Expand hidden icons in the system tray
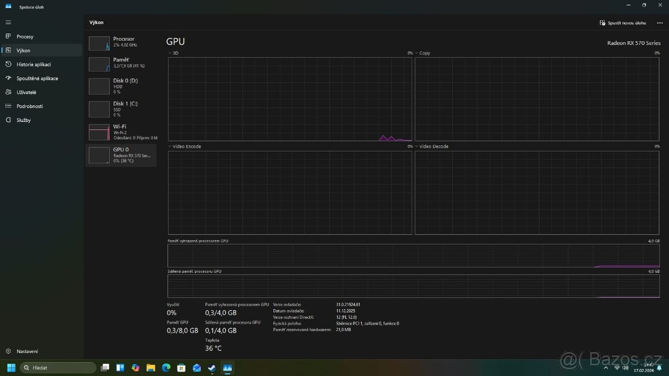 (605, 368)
